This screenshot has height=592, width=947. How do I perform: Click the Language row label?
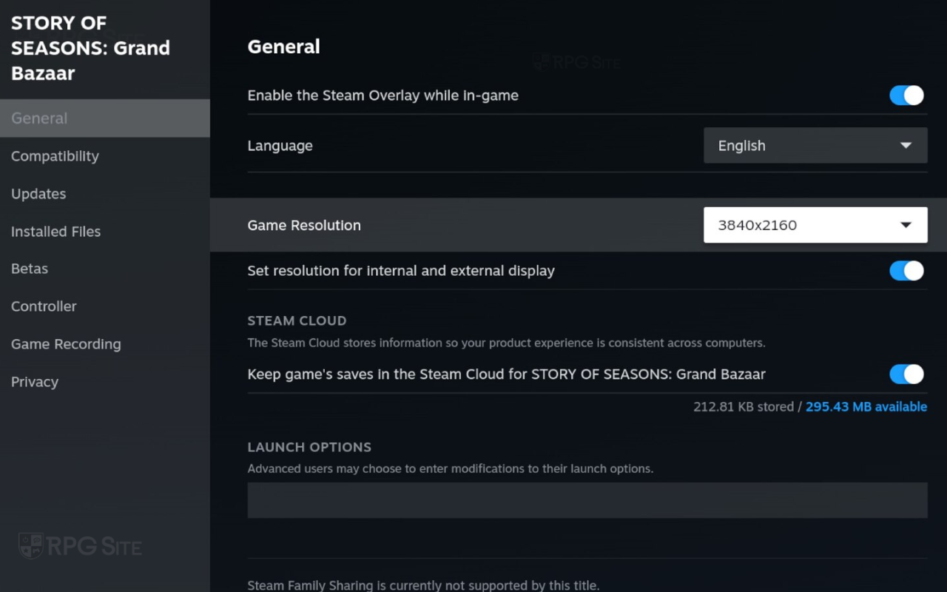(x=280, y=146)
